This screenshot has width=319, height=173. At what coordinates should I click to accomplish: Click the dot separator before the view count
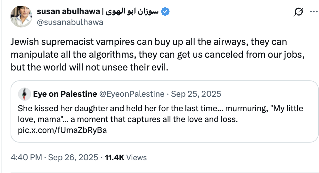(102, 157)
